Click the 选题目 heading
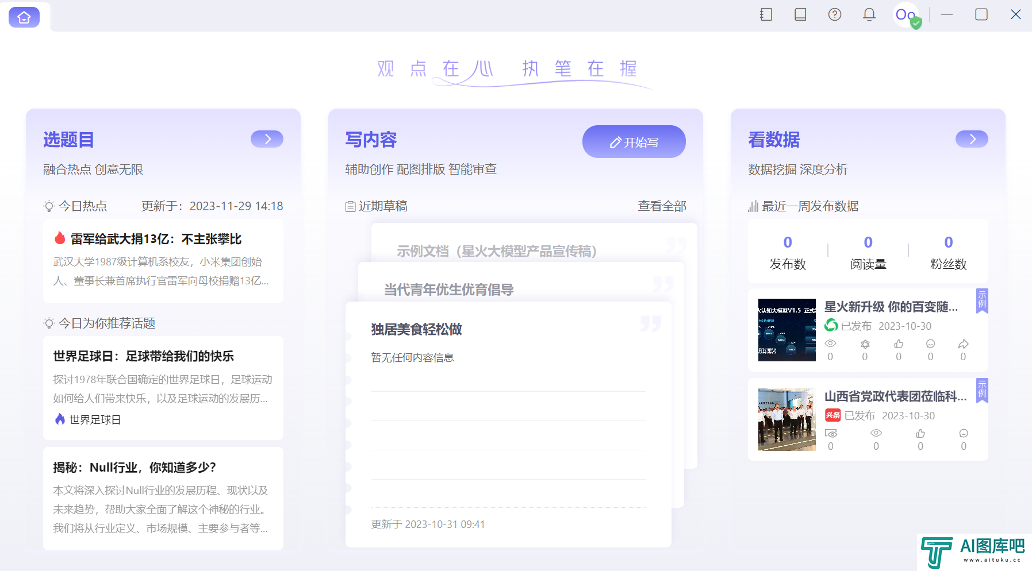 coord(68,140)
